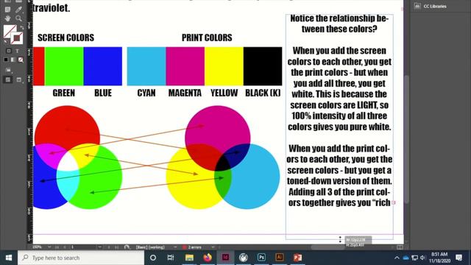Select the green color rectangle
471x265 pixels.
64,66
